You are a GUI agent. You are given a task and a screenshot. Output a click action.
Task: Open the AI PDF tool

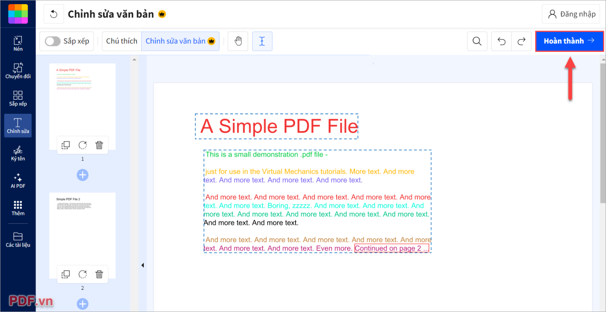click(18, 180)
